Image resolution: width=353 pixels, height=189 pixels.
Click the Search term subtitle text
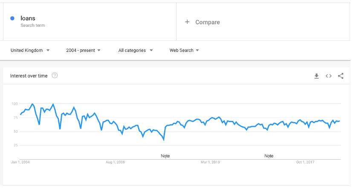tap(33, 26)
